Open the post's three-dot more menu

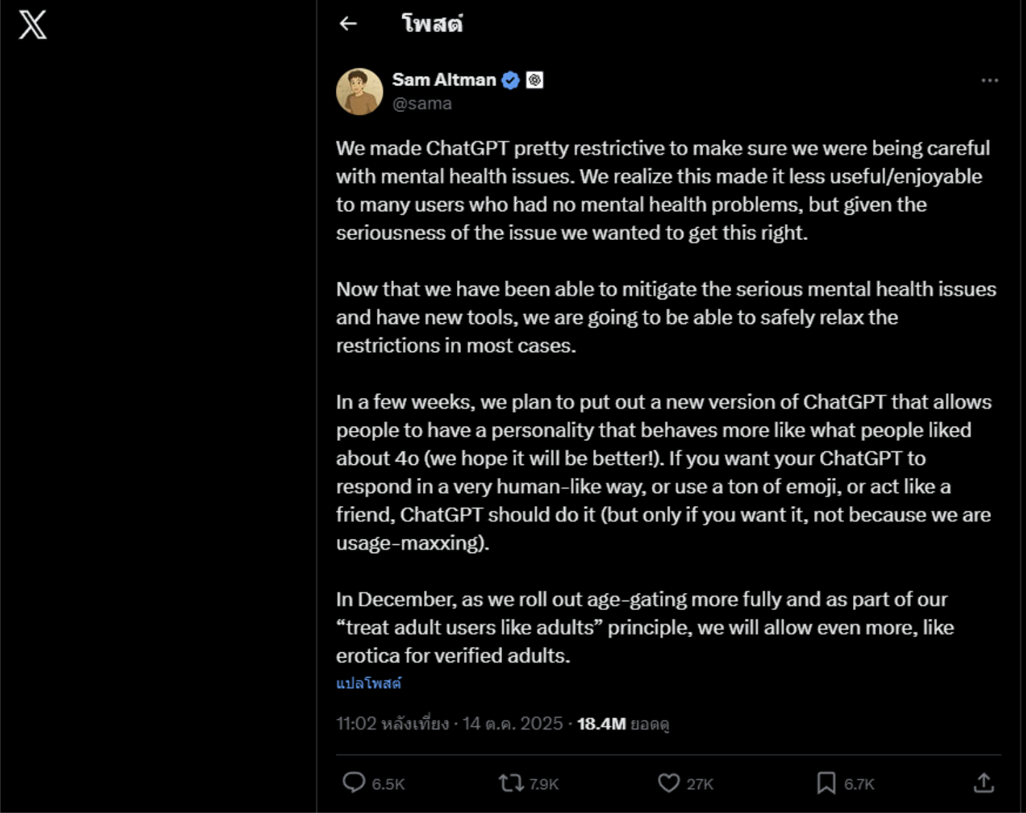tap(989, 81)
